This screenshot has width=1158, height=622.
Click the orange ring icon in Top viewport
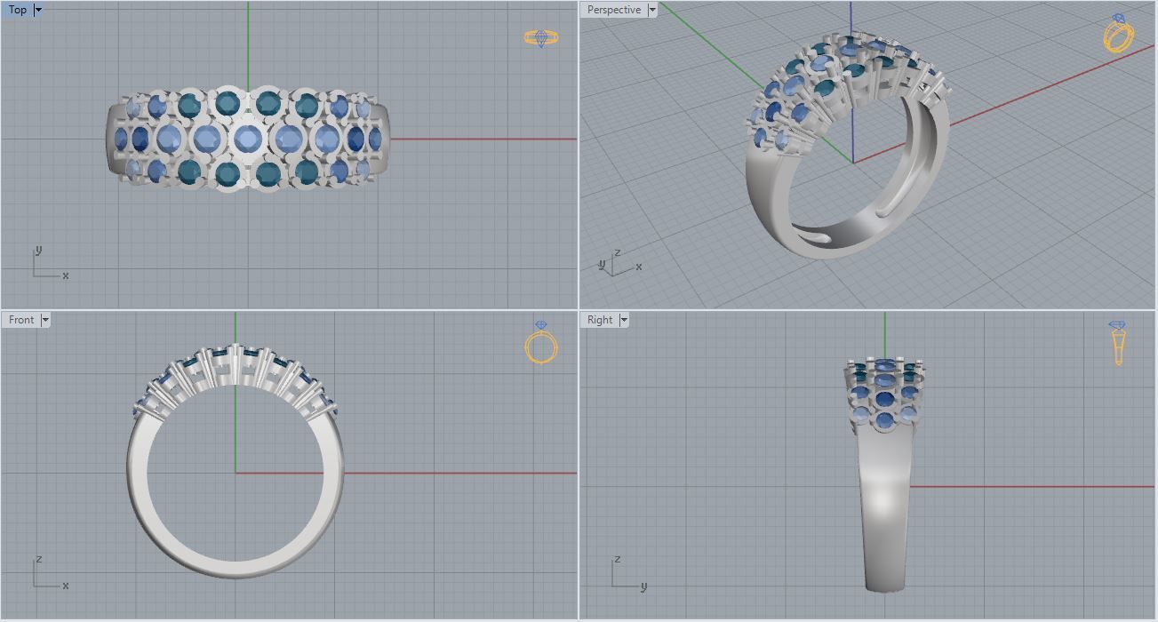540,37
